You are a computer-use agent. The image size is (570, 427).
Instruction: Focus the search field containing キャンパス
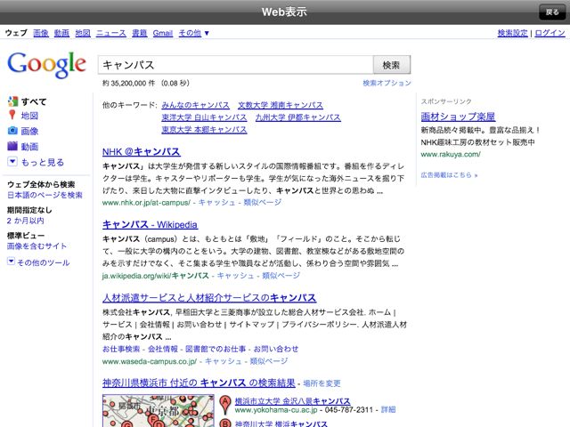[235, 65]
